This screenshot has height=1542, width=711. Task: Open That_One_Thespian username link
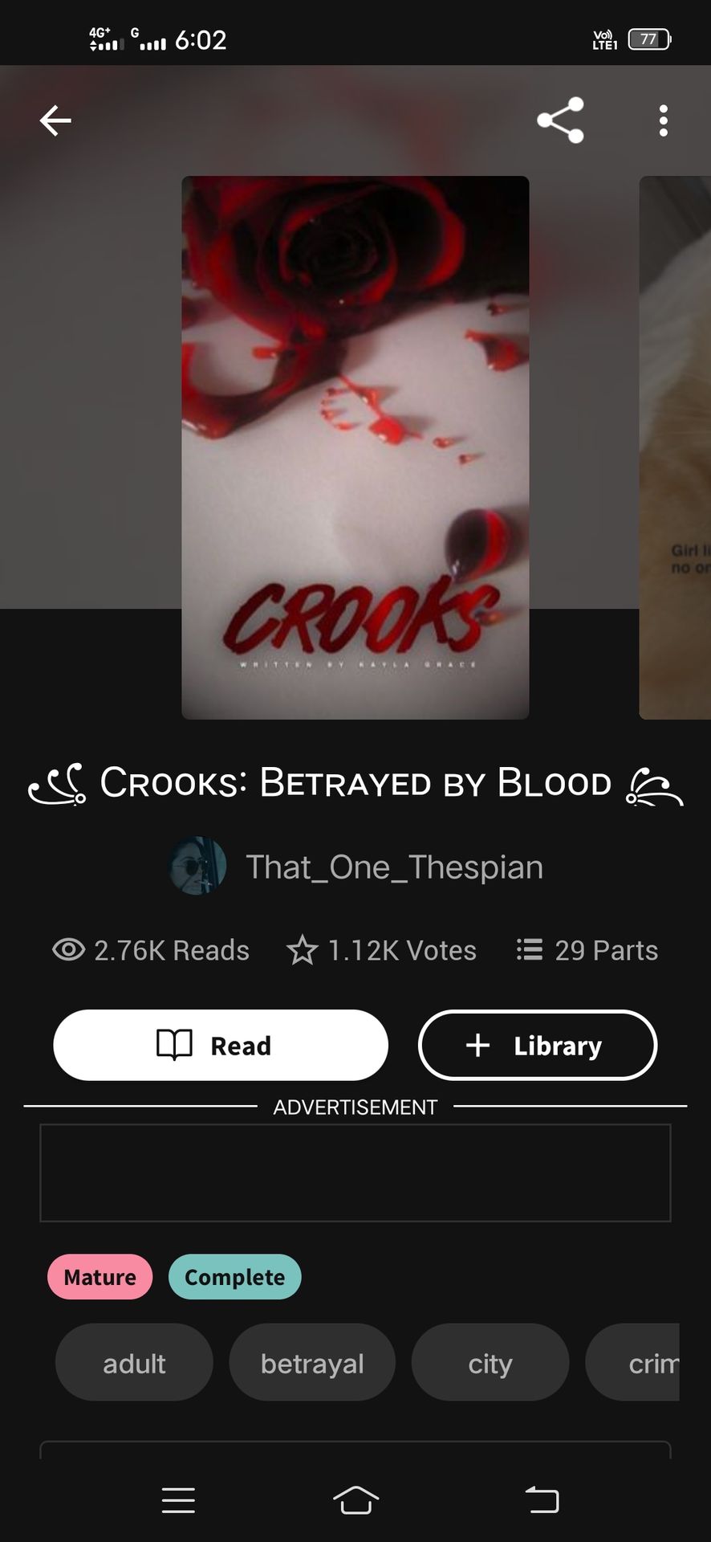pyautogui.click(x=394, y=867)
